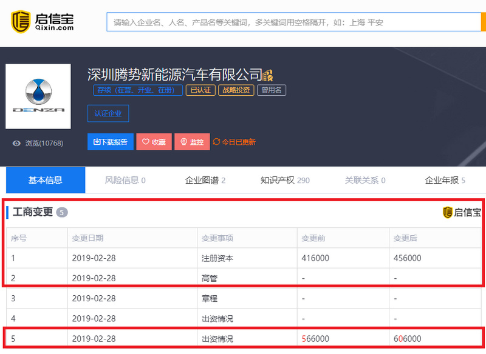Click the 存续（在营、开业、在册） status tag
The width and height of the screenshot is (486, 354).
tap(138, 90)
